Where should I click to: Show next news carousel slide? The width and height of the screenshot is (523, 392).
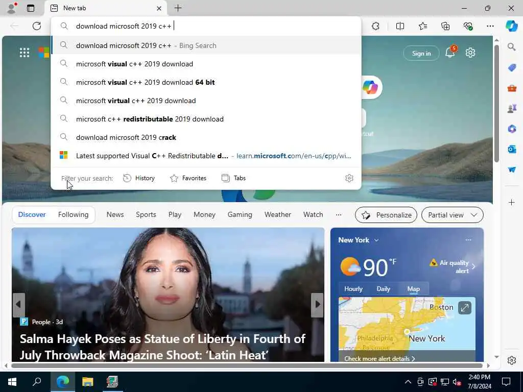[x=317, y=305]
